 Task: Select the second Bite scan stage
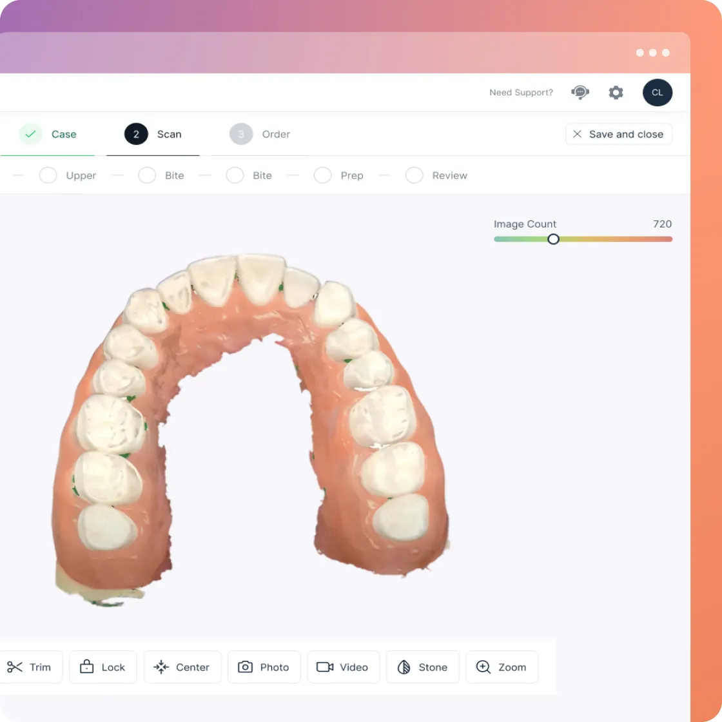coord(249,175)
